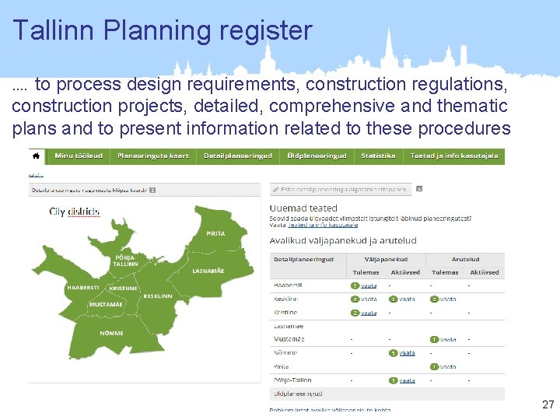Click the Väljapanekud column header
This screenshot has height=420, width=560.
tap(386, 259)
